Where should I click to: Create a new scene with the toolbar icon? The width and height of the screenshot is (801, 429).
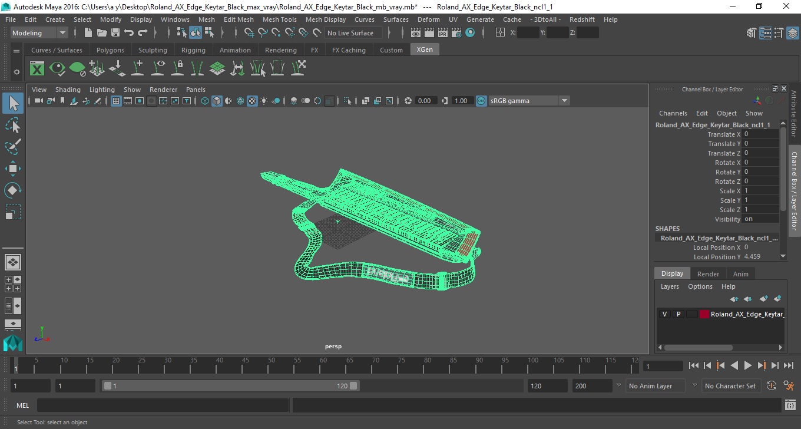click(x=88, y=33)
